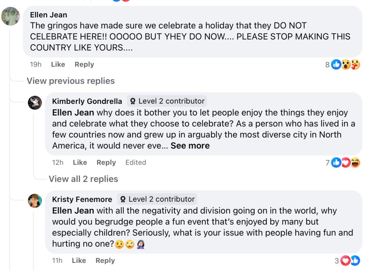Click like reaction icon on Ellen Jean's comment

click(336, 65)
